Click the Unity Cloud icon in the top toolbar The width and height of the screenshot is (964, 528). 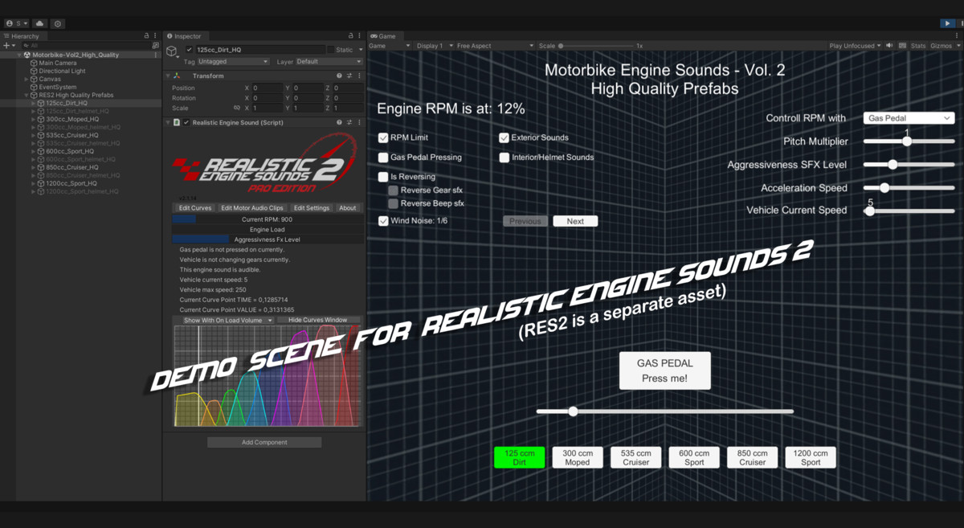[39, 23]
